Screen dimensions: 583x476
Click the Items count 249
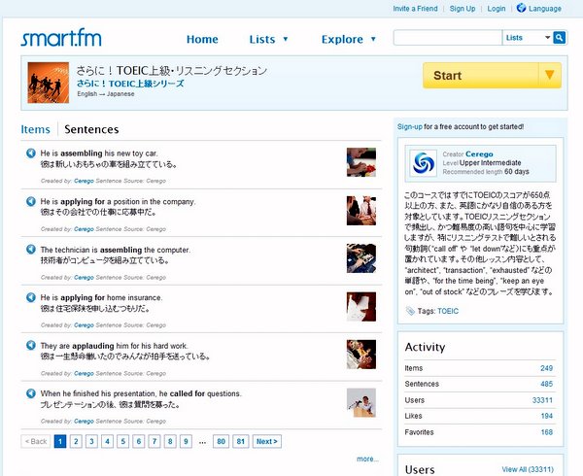click(546, 368)
